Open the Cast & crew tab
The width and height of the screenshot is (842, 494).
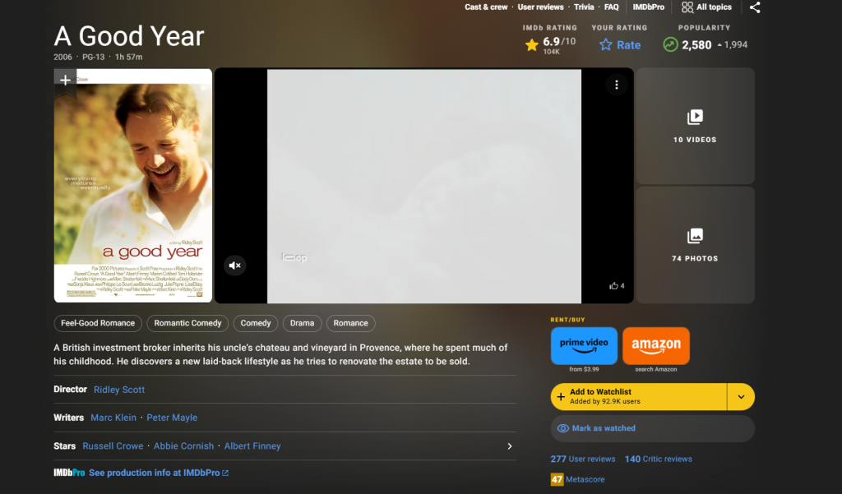click(x=486, y=7)
